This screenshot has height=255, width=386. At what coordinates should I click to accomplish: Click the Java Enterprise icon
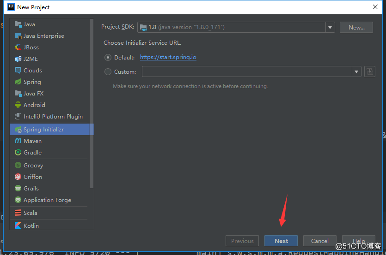click(18, 36)
